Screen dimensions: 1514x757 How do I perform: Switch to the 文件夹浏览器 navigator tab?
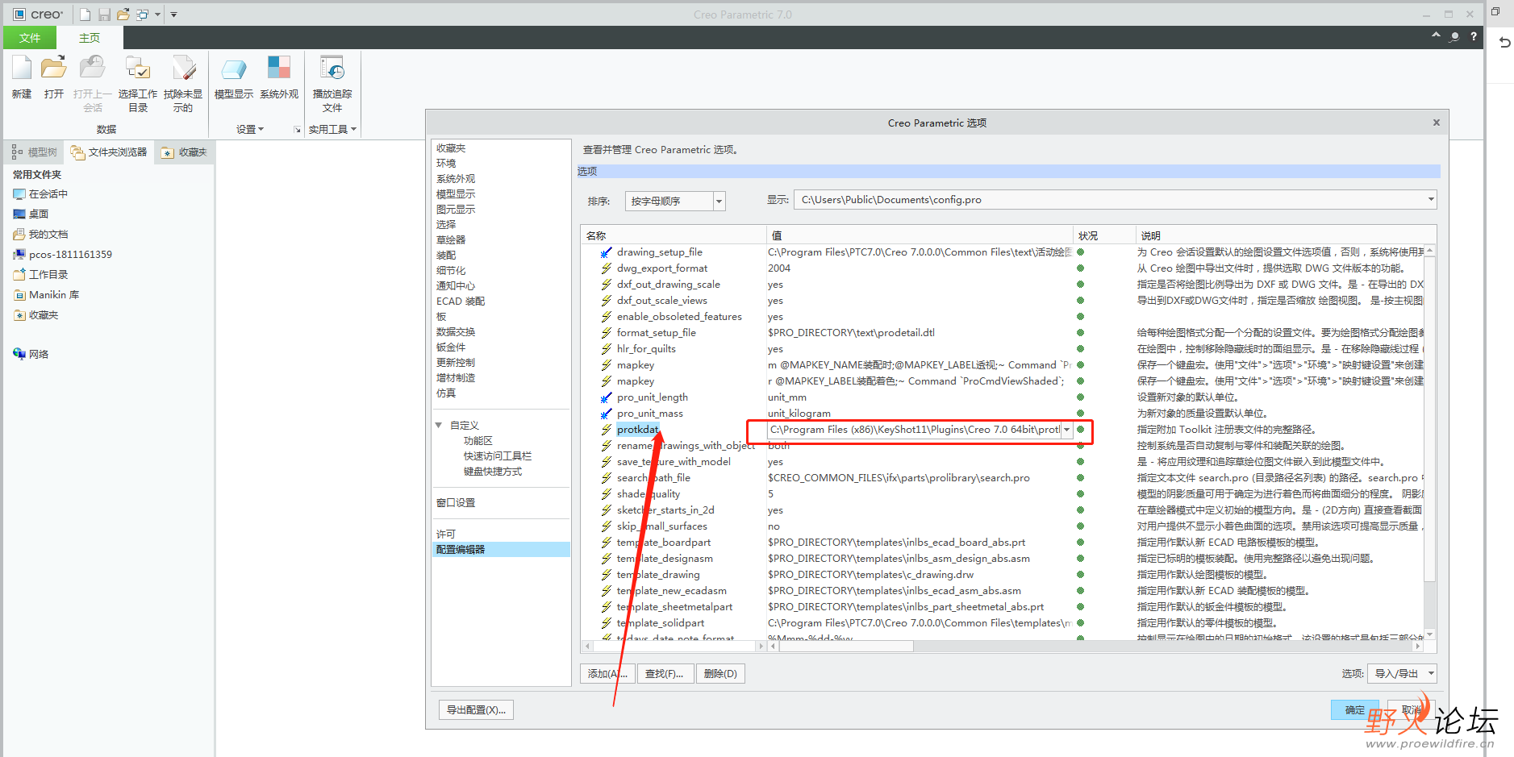(x=109, y=152)
